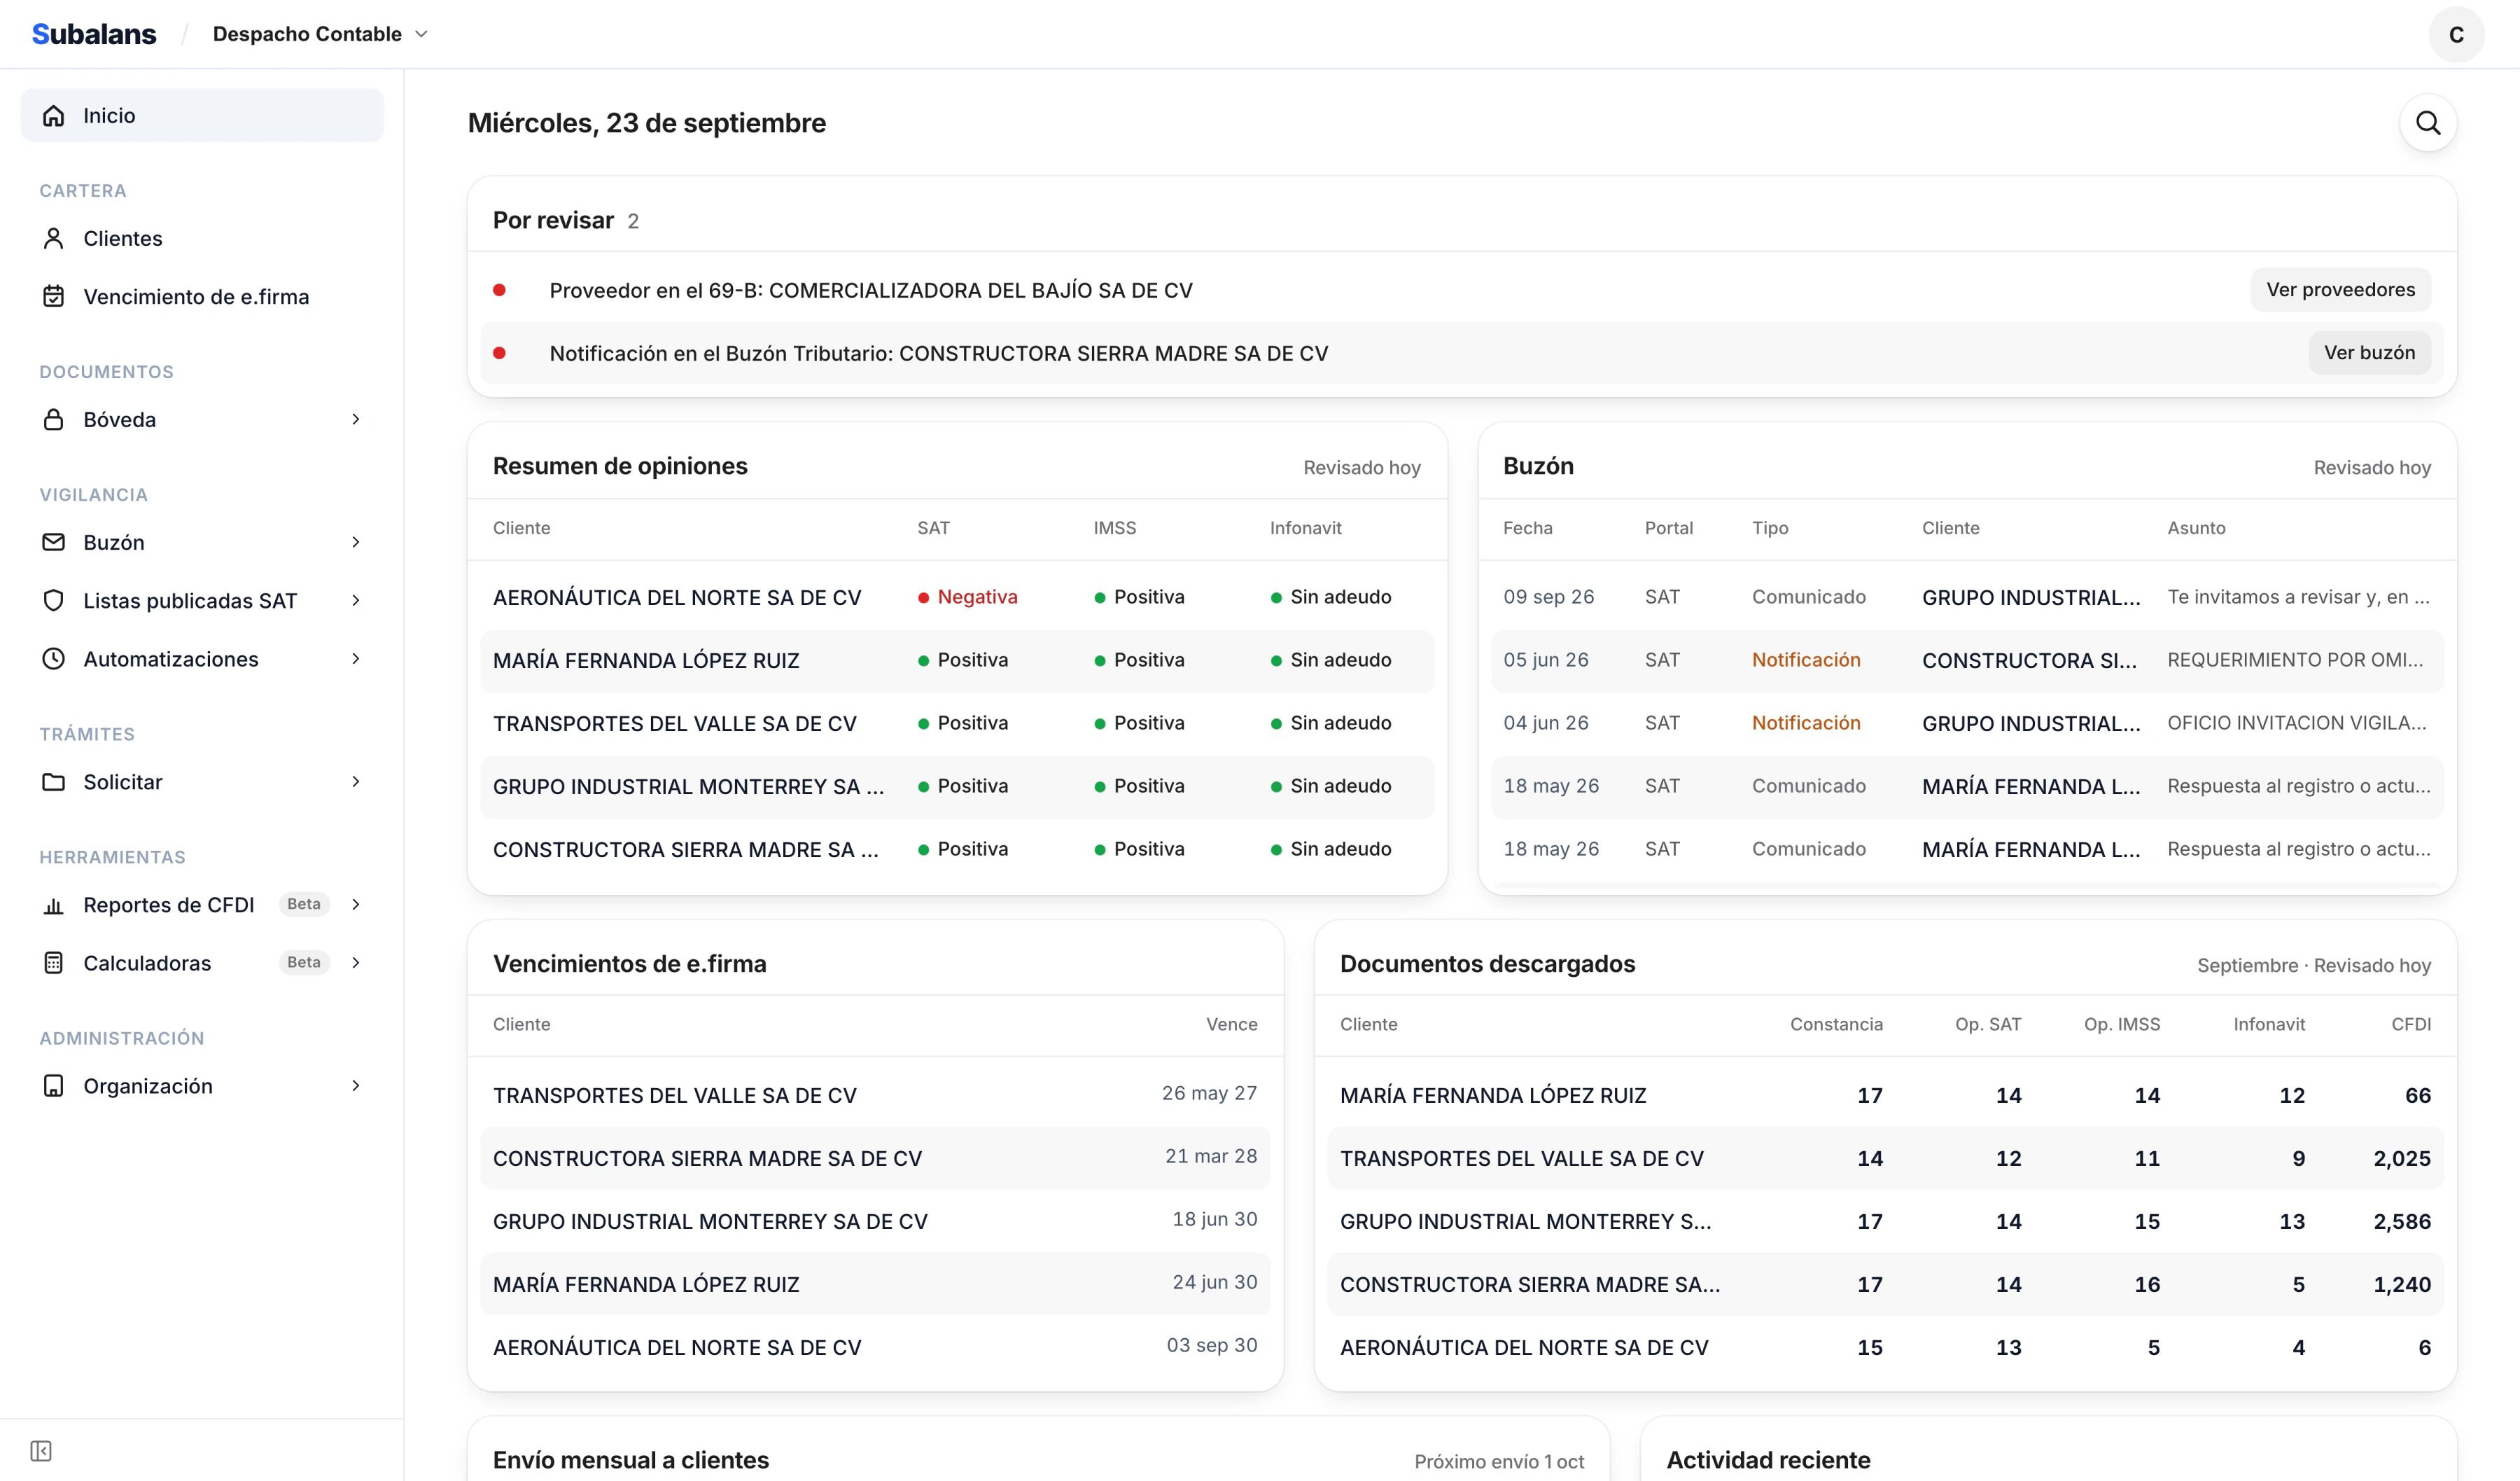Image resolution: width=2520 pixels, height=1481 pixels.
Task: Click the Buzón card title
Action: [x=1538, y=466]
